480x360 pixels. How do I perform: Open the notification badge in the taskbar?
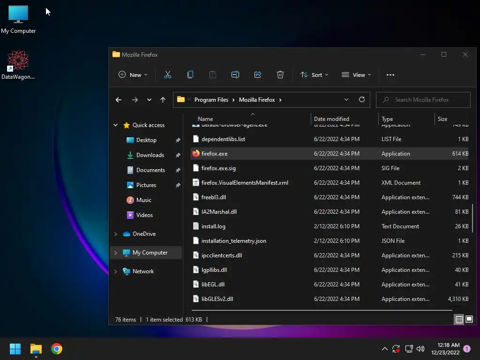[467, 349]
